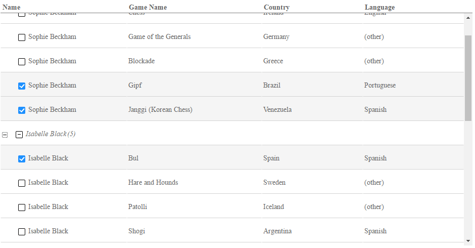
Task: Click the scrollbar down arrow
Action: tap(468, 241)
